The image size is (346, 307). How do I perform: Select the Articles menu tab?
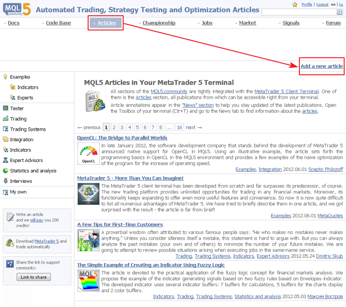(x=106, y=23)
